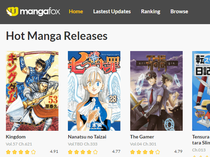Open the Kingdom title link
The height and width of the screenshot is (157, 210).
pos(16,137)
